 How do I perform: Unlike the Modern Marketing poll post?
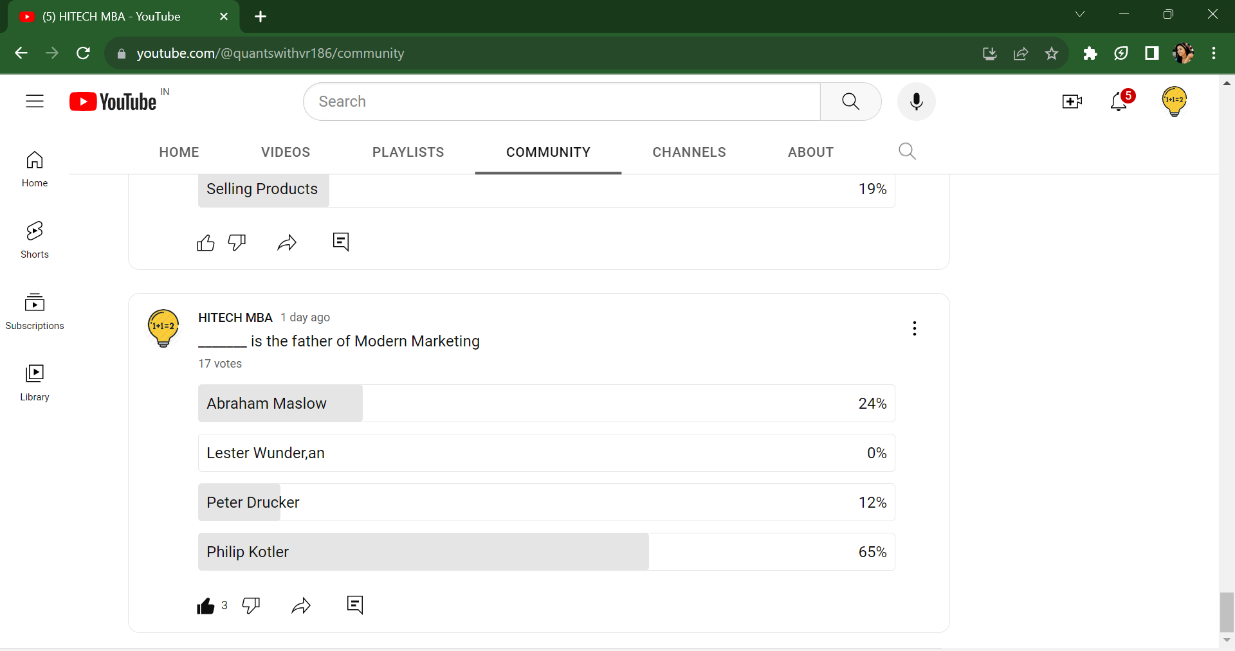coord(206,605)
